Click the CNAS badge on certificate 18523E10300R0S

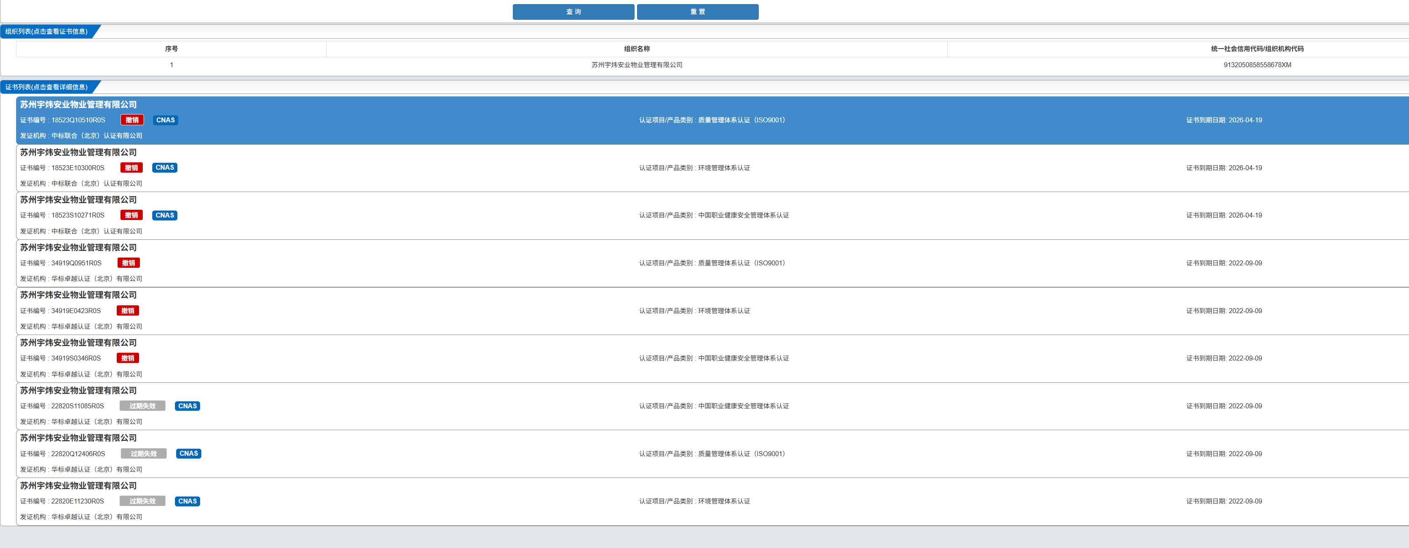click(164, 168)
